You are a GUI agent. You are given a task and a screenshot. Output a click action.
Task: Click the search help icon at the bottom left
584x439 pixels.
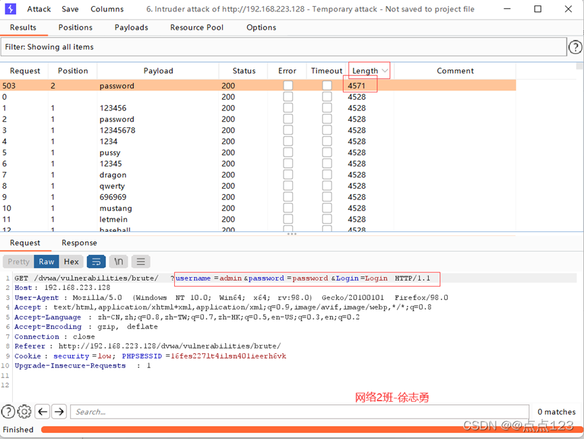(x=8, y=411)
